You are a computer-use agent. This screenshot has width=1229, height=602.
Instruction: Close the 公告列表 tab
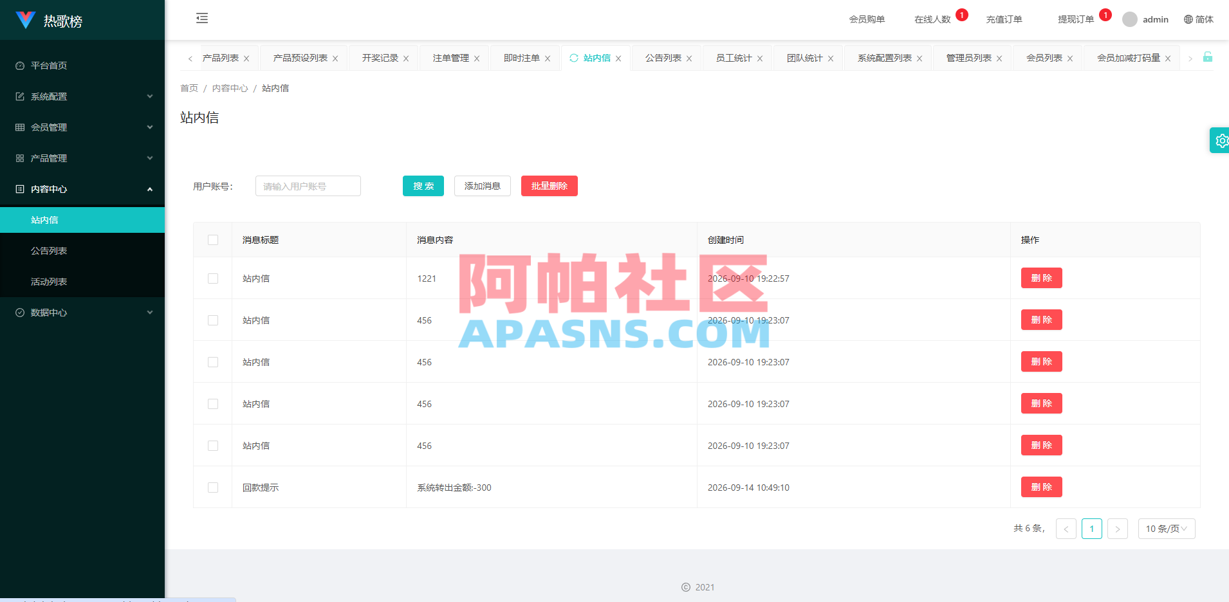click(x=689, y=59)
